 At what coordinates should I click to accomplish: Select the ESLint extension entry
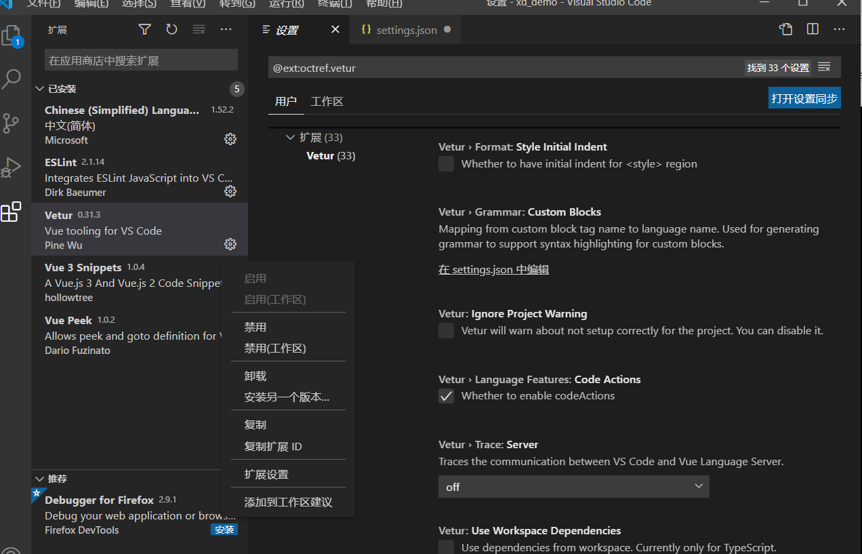click(140, 177)
